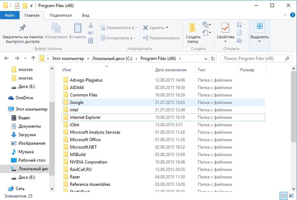Select the NVIDIA Corporation folder
The height and width of the screenshot is (200, 297).
coord(163,162)
